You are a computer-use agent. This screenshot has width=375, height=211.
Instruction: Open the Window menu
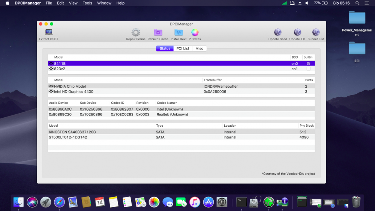[104, 3]
